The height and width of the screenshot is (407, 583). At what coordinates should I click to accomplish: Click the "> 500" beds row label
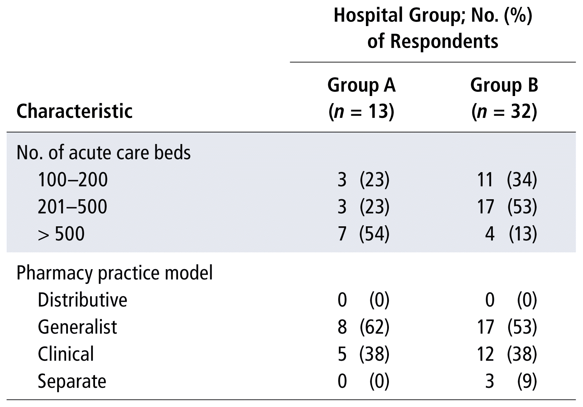(61, 234)
